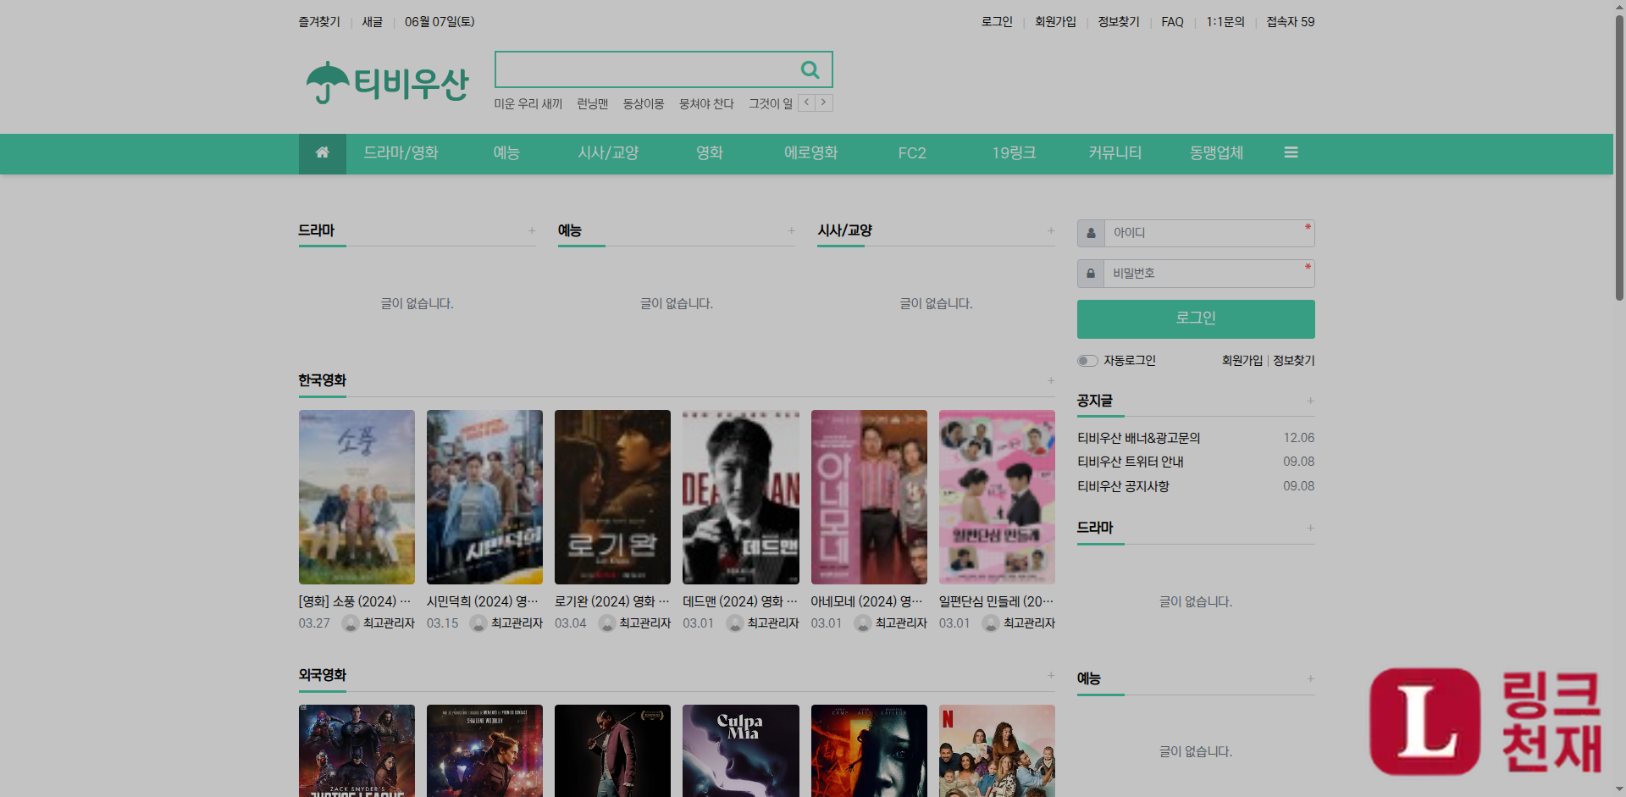The height and width of the screenshot is (797, 1626).
Task: Open the 19링크 navigation menu
Action: click(1014, 153)
